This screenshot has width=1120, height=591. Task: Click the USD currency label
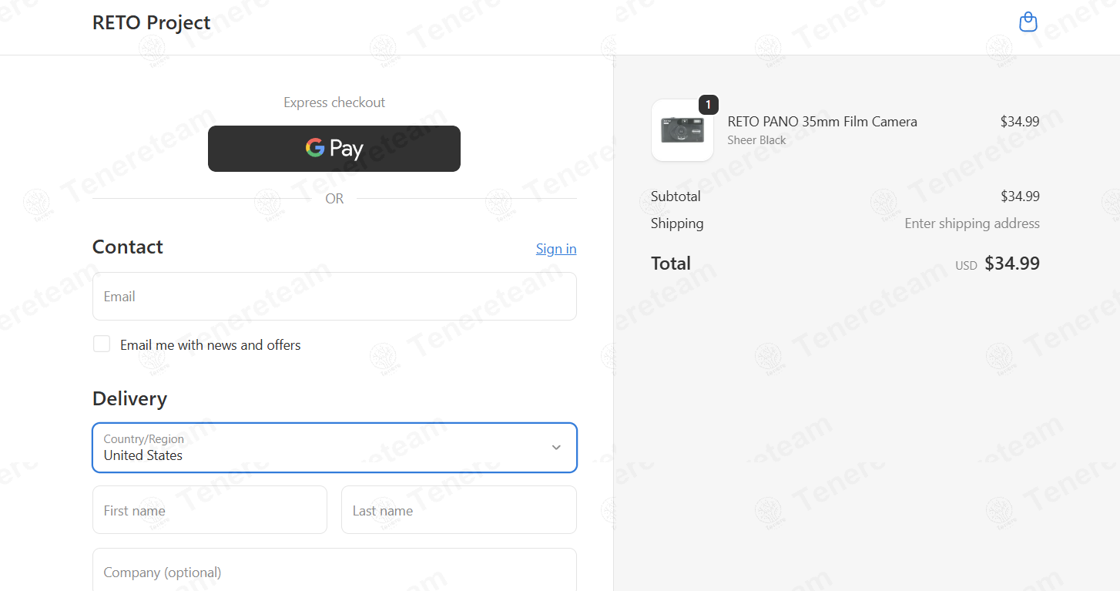pyautogui.click(x=966, y=265)
